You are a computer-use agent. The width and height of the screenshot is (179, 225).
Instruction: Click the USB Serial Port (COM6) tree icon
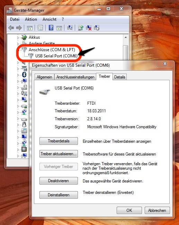point(30,56)
